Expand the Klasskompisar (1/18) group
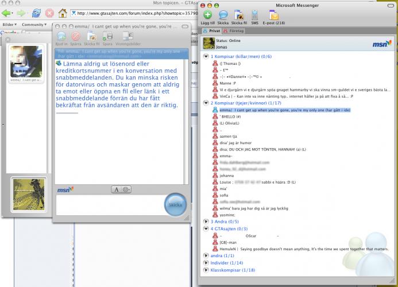 point(206,269)
